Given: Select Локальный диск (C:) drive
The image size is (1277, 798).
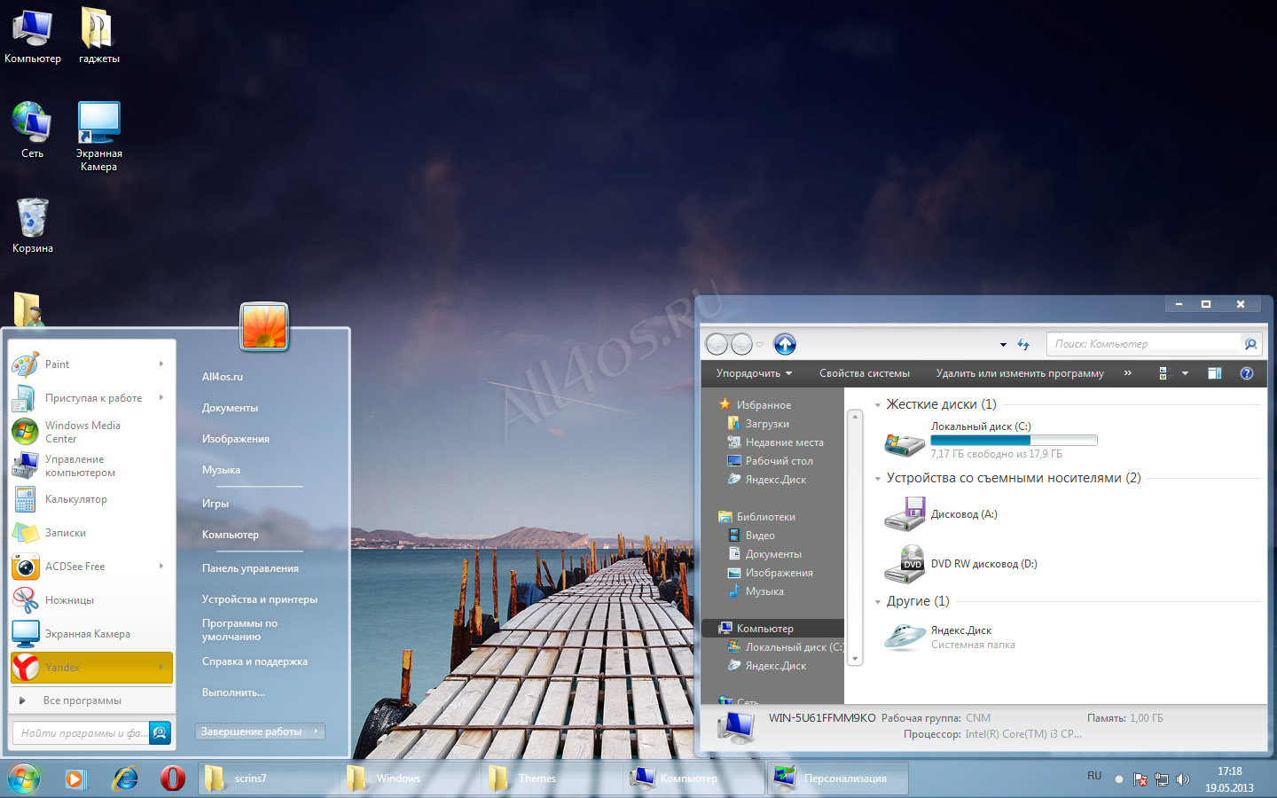Looking at the screenshot, I should 991,440.
